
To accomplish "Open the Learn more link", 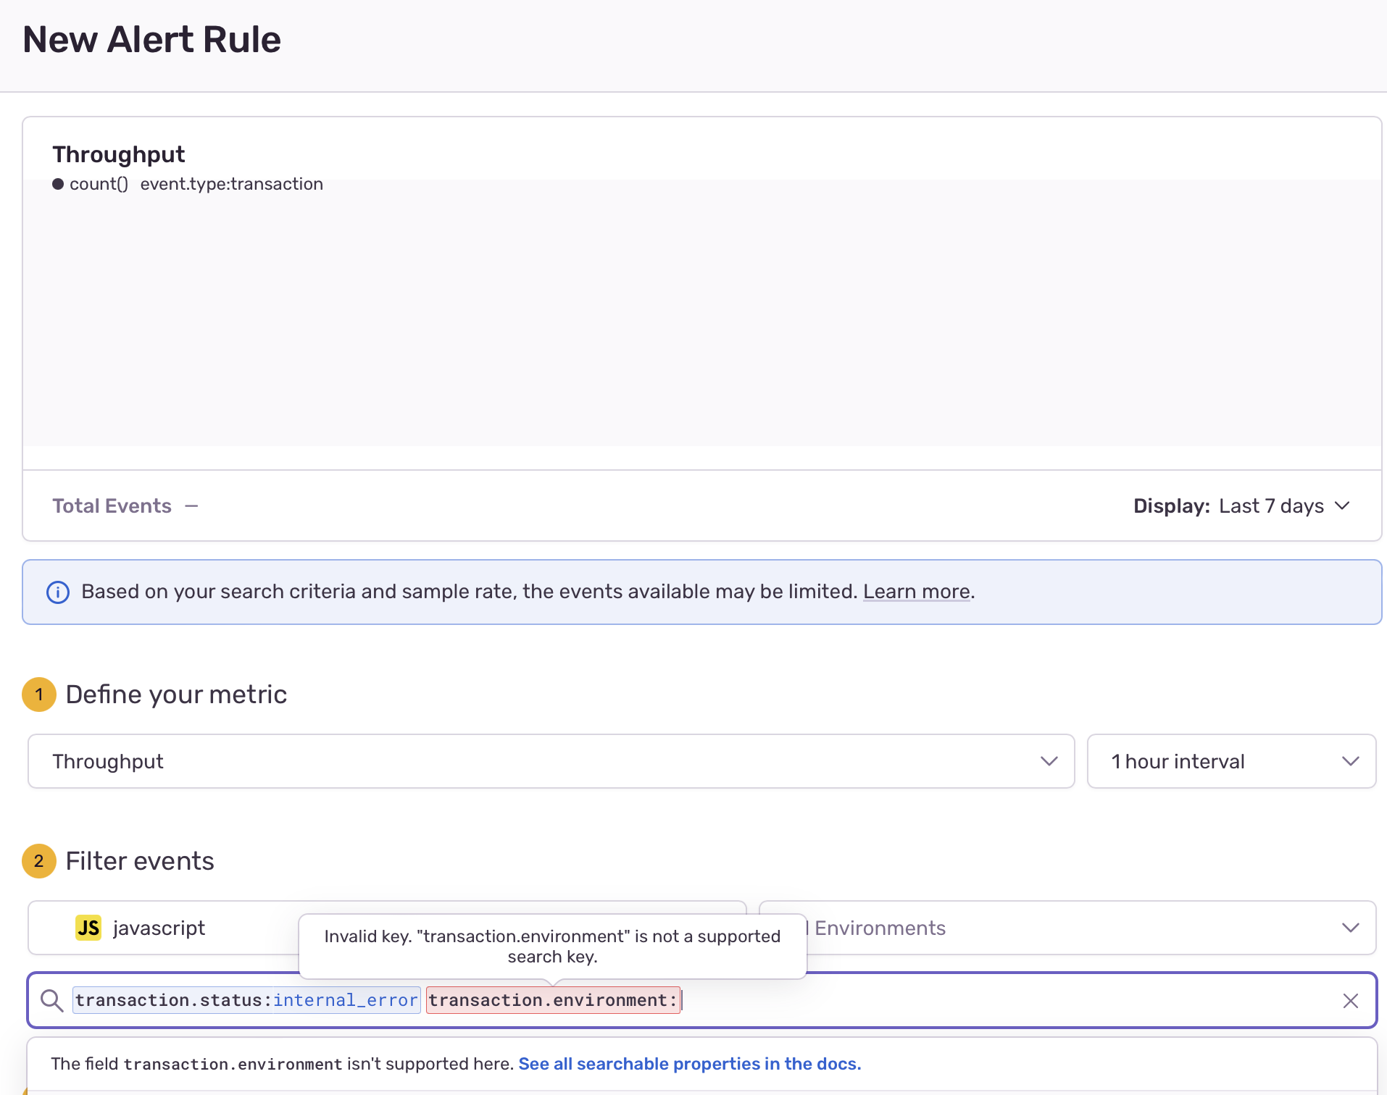I will 916,591.
